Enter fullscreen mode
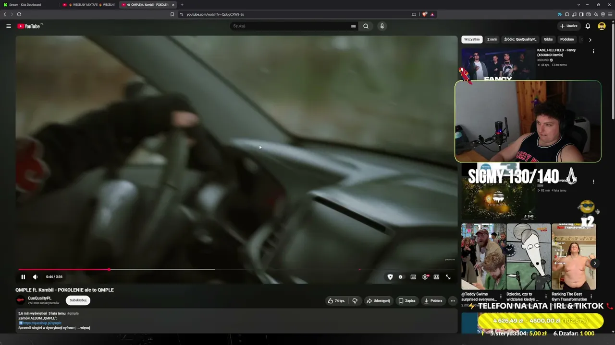This screenshot has width=615, height=345. 448,277
